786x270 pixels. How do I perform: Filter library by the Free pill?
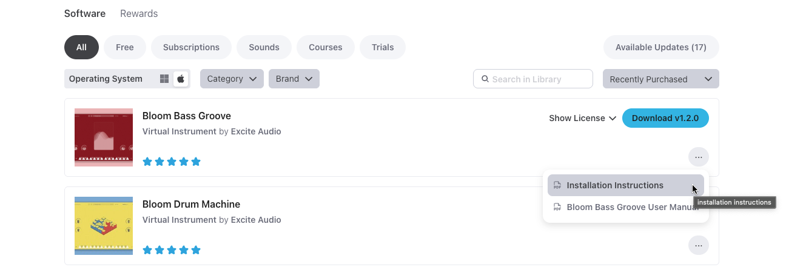pyautogui.click(x=124, y=47)
